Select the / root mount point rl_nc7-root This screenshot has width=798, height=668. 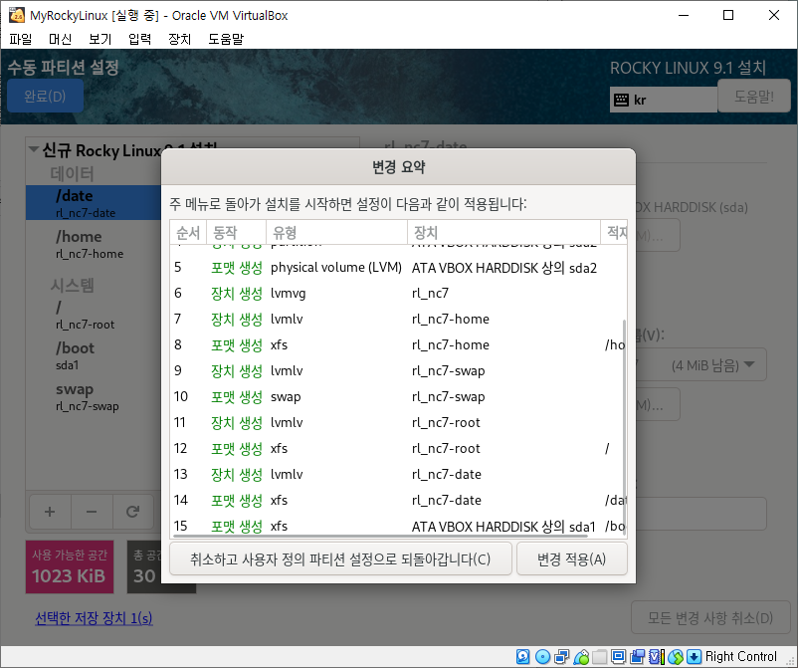coord(94,315)
